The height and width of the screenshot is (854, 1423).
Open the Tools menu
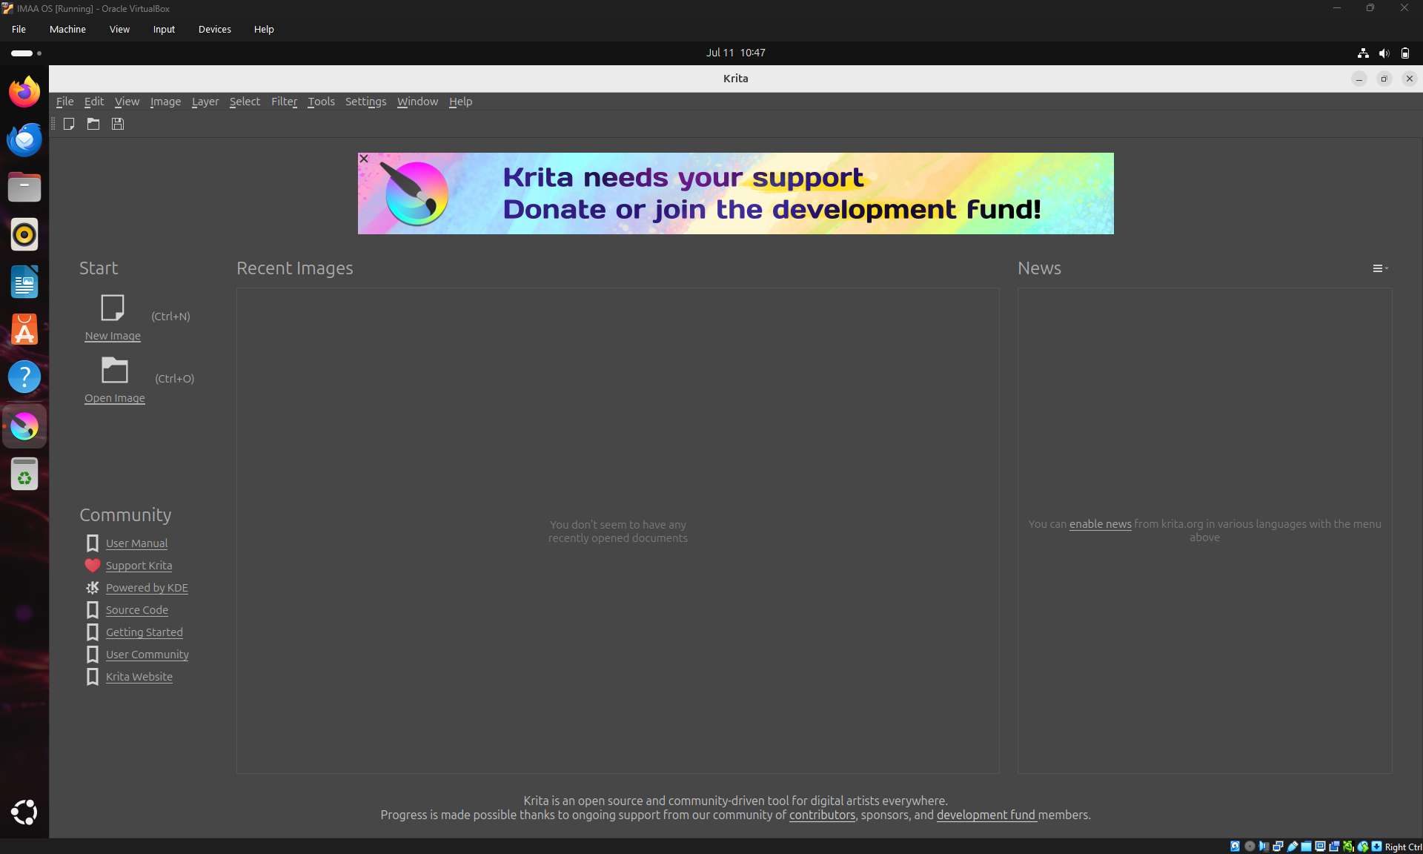click(x=321, y=102)
